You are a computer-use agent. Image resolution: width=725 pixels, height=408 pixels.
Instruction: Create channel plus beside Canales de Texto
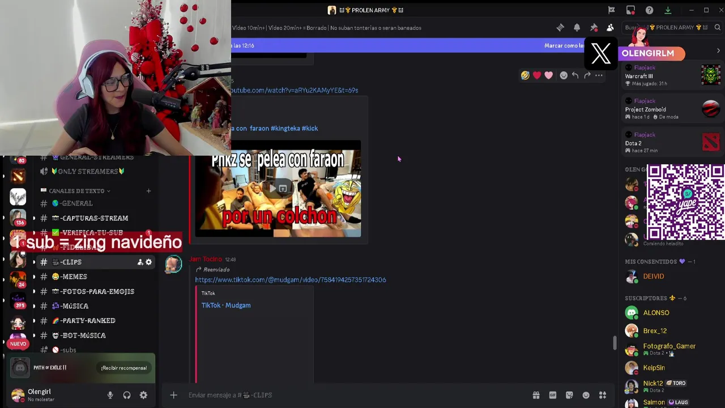pyautogui.click(x=148, y=191)
